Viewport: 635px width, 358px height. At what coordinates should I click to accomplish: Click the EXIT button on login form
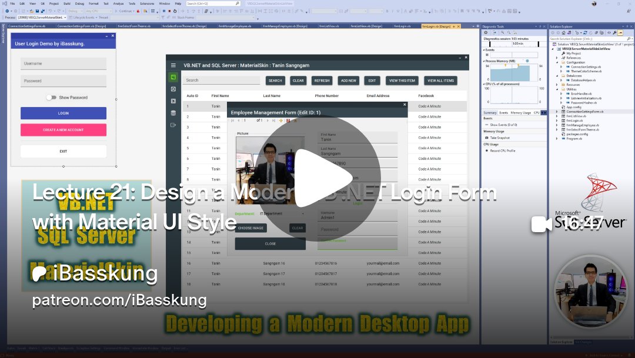63,152
